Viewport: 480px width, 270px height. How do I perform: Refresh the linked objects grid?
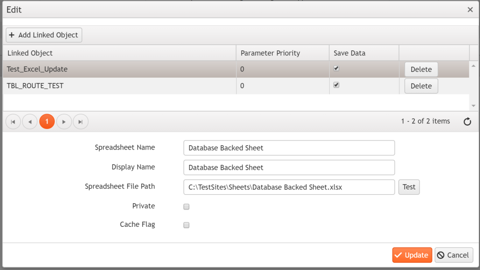[x=467, y=122]
